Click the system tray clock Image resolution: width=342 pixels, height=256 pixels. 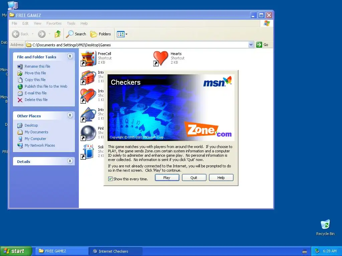(x=330, y=251)
